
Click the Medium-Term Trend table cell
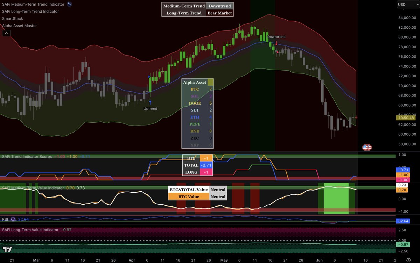click(184, 6)
